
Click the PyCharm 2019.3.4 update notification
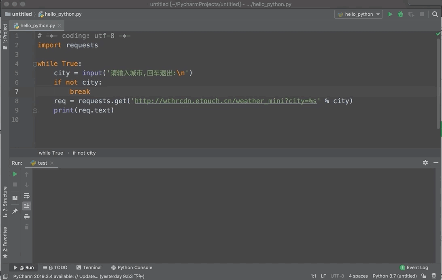79,276
